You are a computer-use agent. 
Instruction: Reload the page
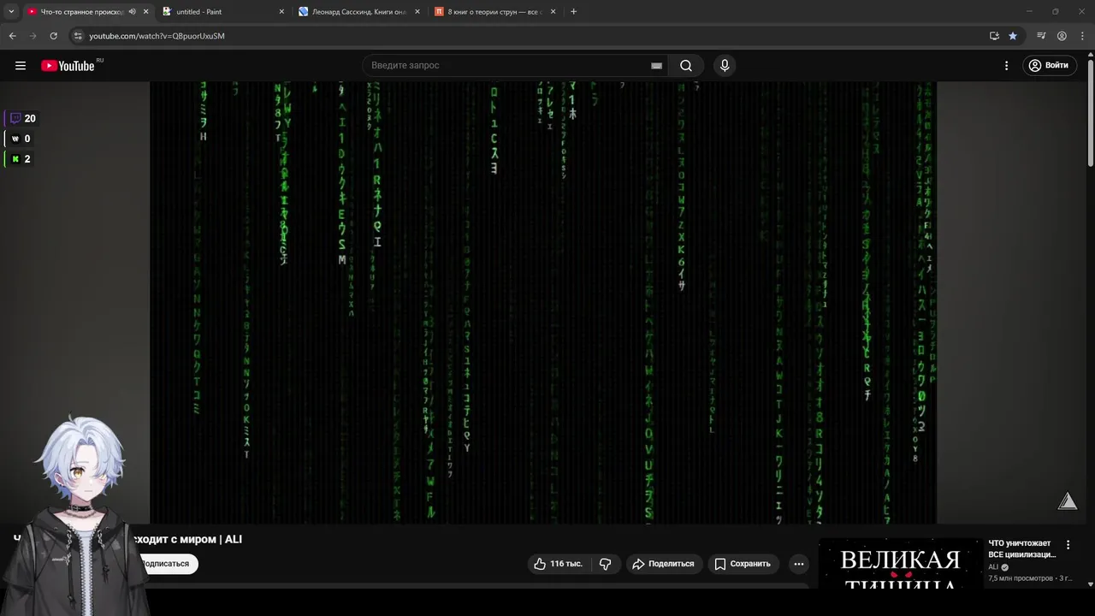[x=53, y=36]
